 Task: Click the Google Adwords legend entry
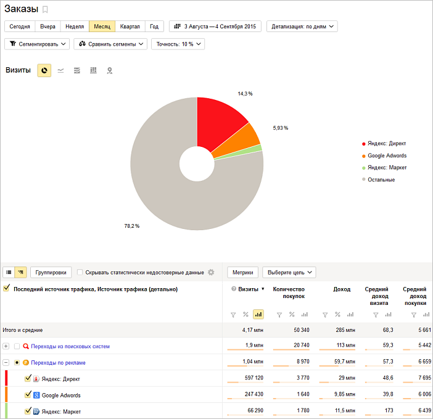pyautogui.click(x=384, y=156)
